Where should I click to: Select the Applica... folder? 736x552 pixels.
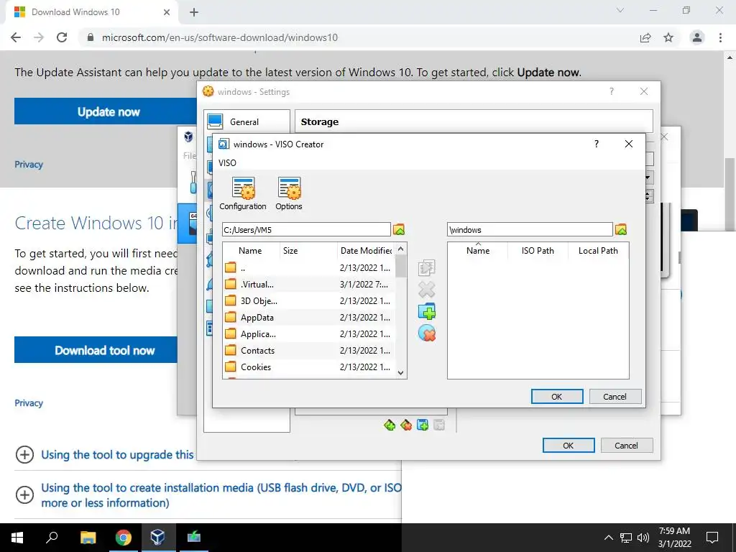[x=309, y=333]
